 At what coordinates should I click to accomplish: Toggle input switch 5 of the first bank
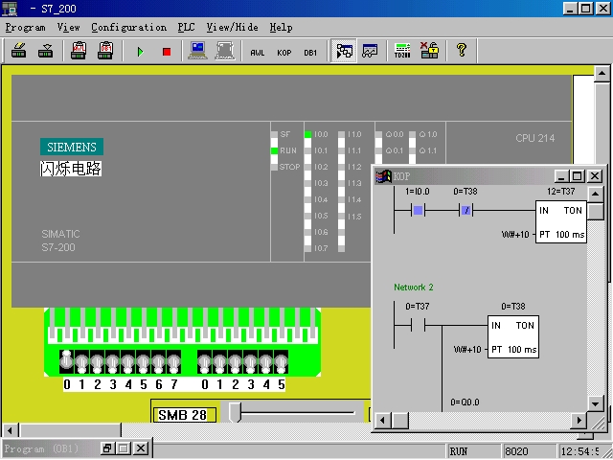point(143,361)
